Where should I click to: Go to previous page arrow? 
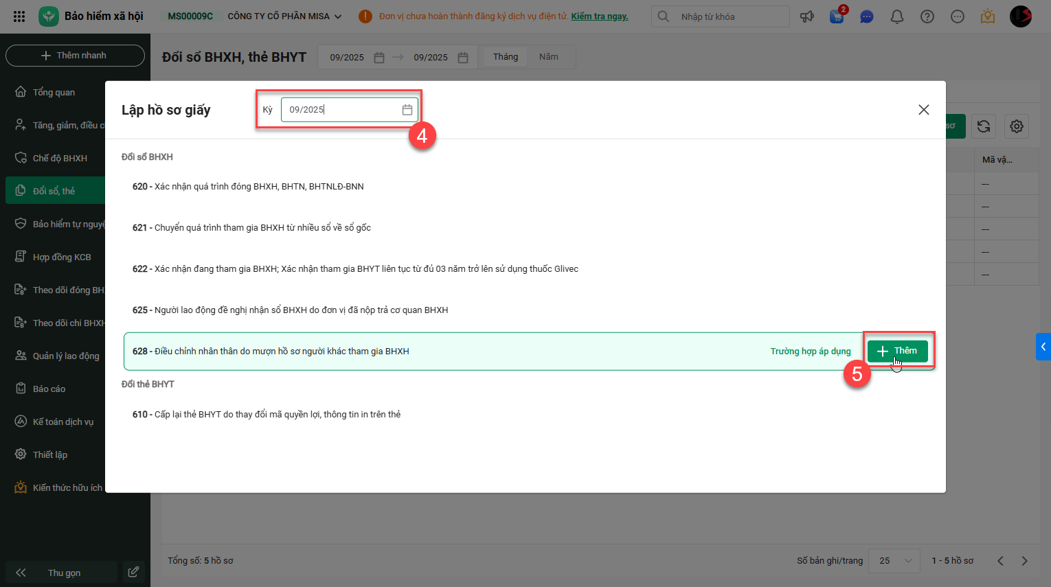click(x=1000, y=561)
